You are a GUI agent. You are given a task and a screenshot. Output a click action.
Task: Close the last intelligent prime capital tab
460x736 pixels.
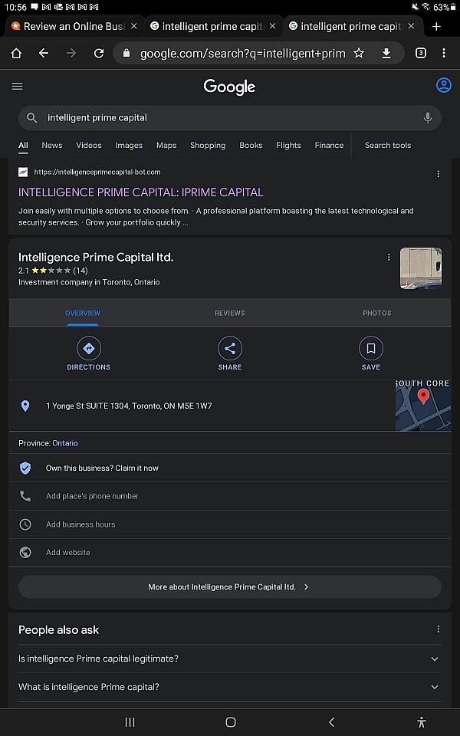tap(411, 26)
